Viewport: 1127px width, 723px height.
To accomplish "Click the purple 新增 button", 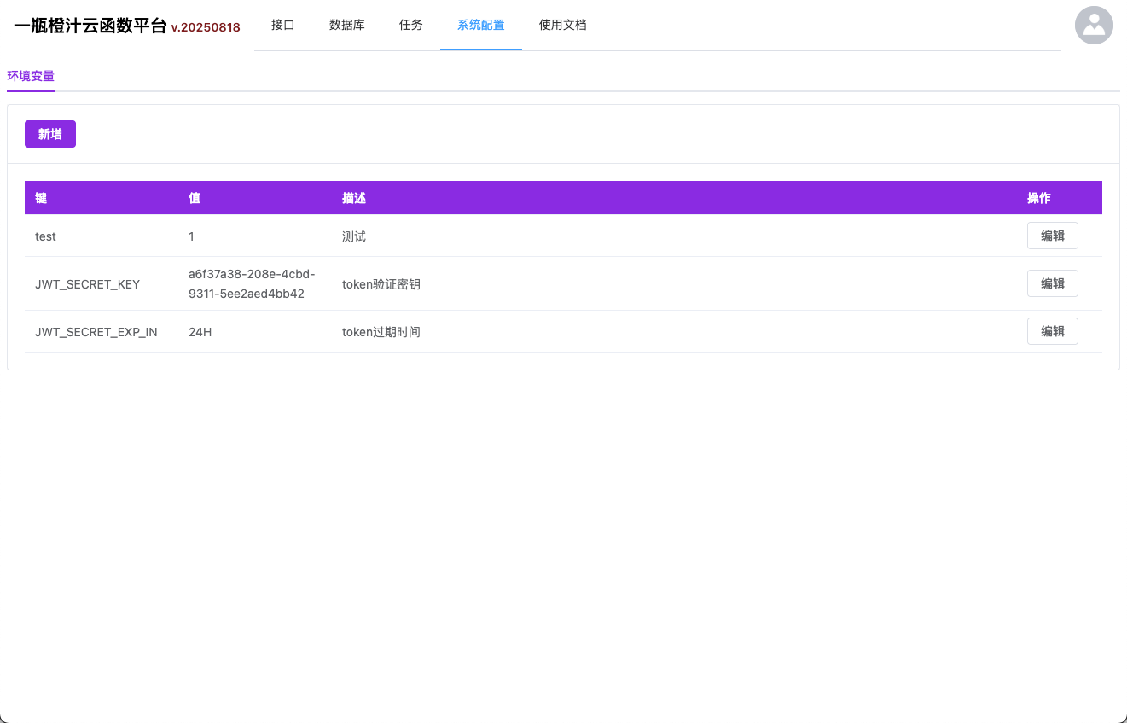I will pyautogui.click(x=50, y=134).
